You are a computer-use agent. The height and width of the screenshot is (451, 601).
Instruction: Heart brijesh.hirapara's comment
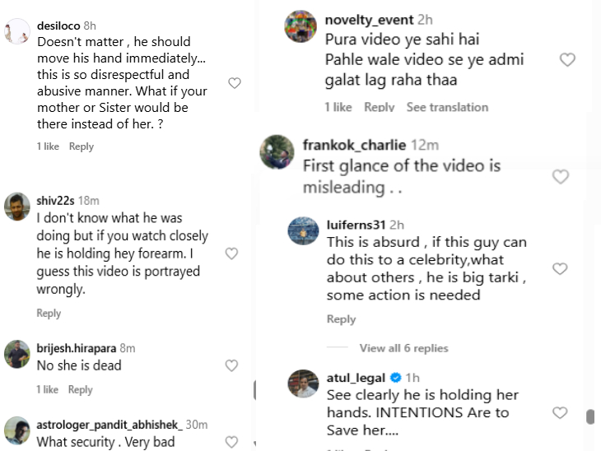[232, 365]
